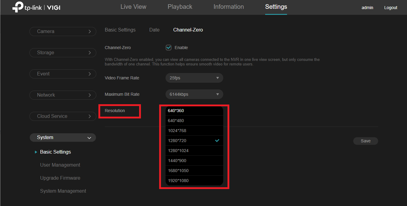This screenshot has width=407, height=206.
Task: Open User Management in the sidebar
Action: [60, 165]
